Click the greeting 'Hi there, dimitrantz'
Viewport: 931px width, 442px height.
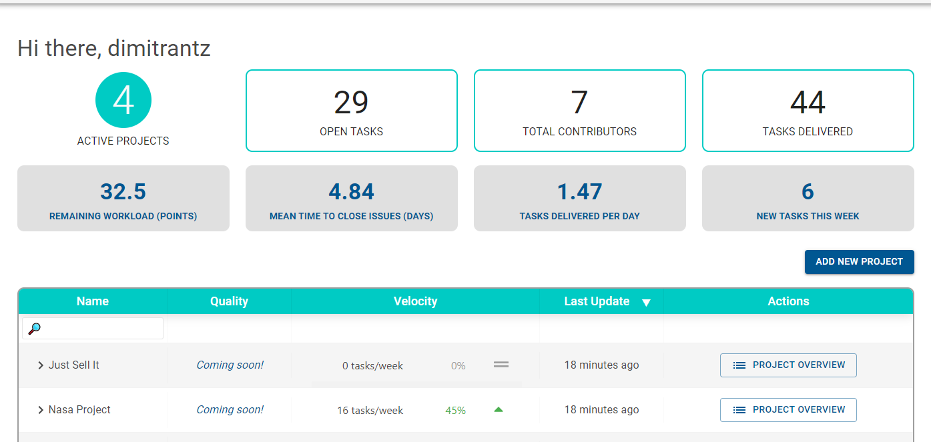point(114,48)
